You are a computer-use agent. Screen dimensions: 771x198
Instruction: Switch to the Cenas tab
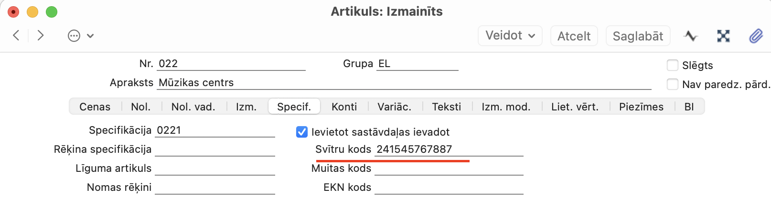pyautogui.click(x=95, y=107)
